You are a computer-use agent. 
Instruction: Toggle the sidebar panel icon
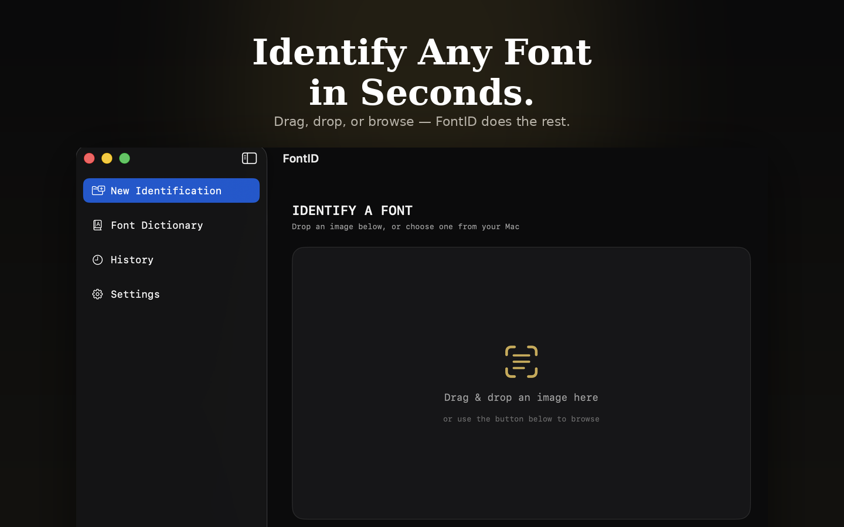(x=249, y=158)
